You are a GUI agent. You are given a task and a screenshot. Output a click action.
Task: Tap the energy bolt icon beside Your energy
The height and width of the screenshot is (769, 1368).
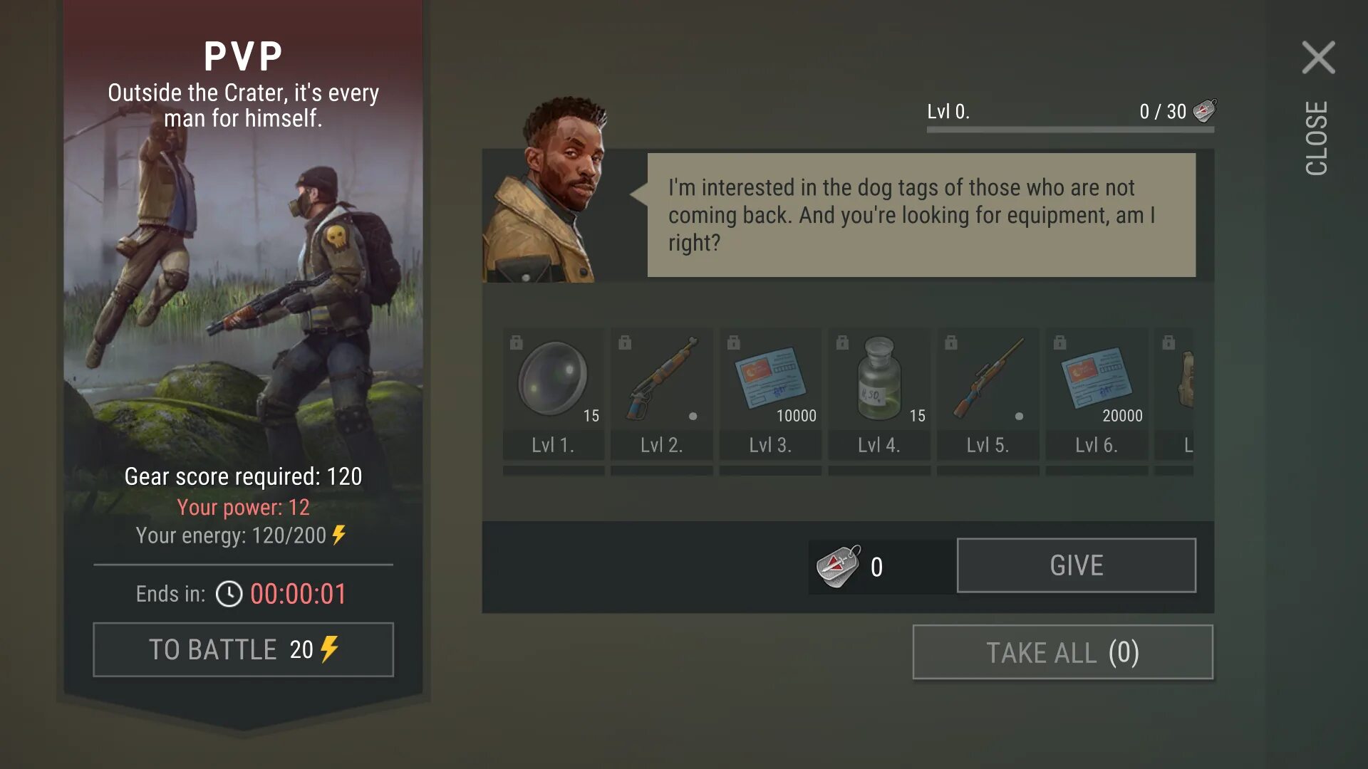pyautogui.click(x=339, y=535)
